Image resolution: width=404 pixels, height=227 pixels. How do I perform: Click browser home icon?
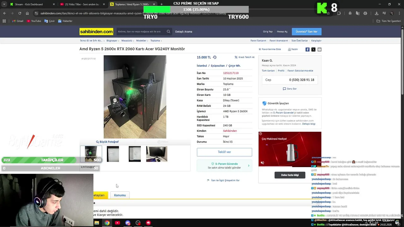[27, 13]
